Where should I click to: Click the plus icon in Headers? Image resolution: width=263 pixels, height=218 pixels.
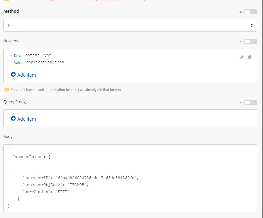13,75
